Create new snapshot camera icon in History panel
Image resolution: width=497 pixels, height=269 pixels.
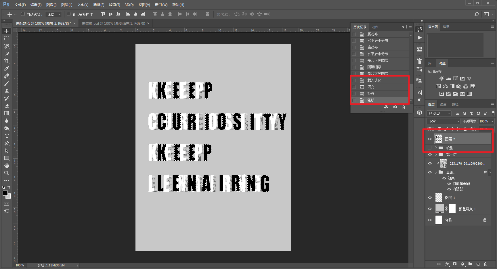[395, 107]
